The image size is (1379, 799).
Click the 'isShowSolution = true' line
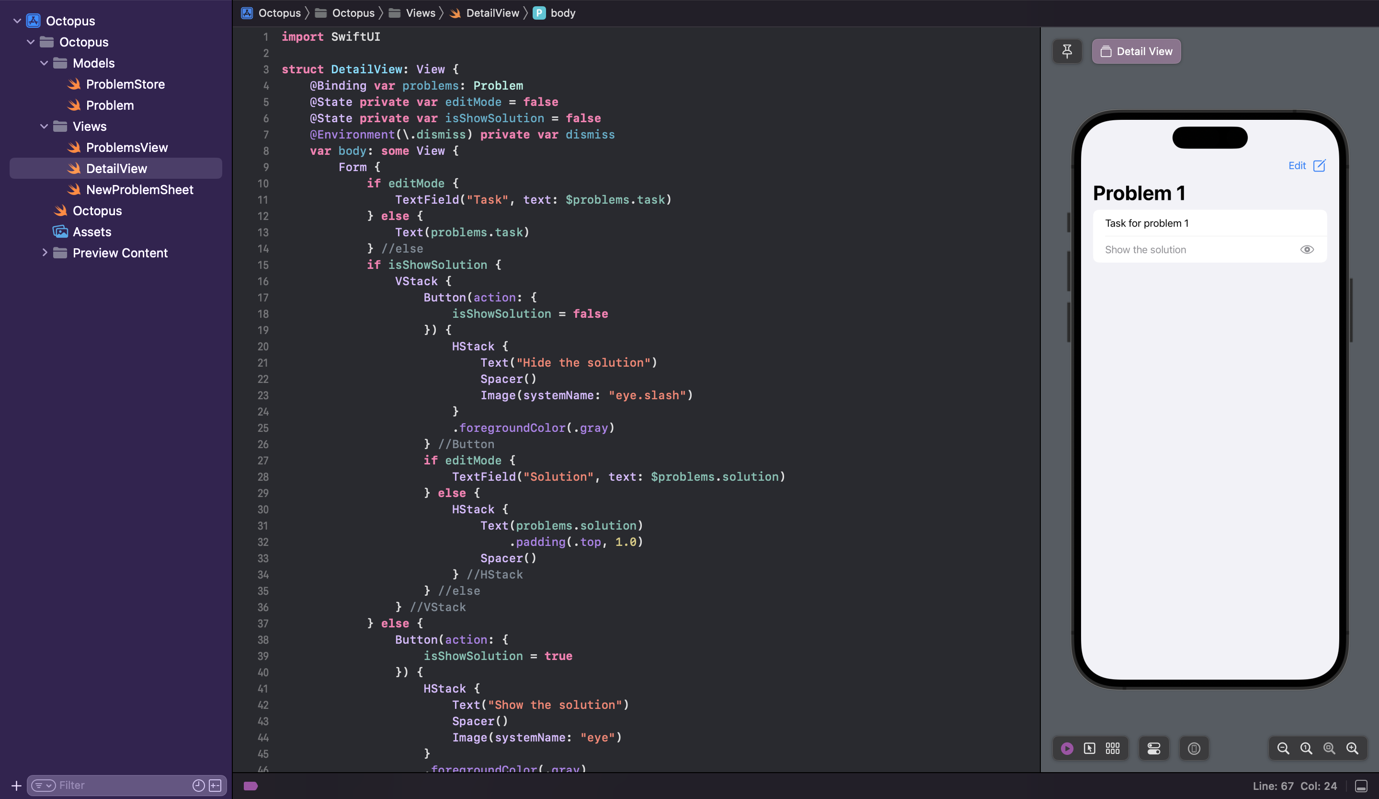497,656
